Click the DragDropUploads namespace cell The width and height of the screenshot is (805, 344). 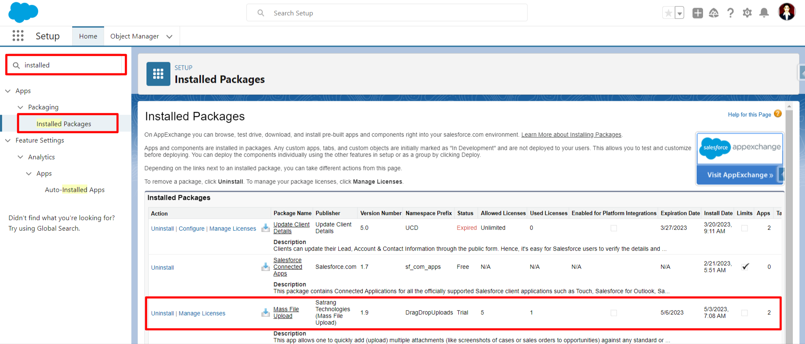point(429,313)
